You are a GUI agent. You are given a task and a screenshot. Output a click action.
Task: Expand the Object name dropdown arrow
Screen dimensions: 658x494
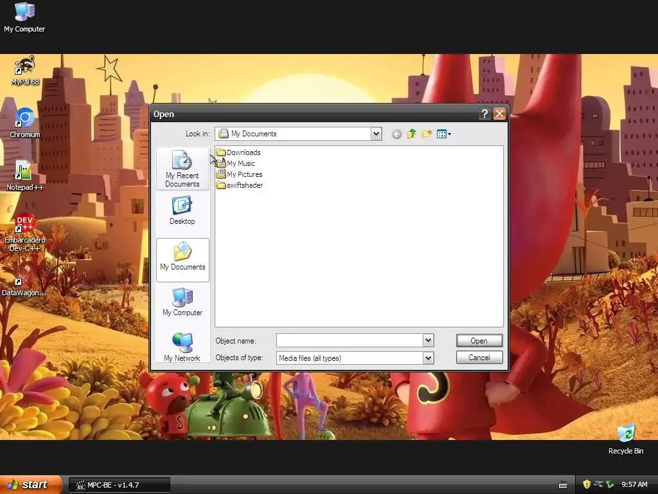click(428, 340)
